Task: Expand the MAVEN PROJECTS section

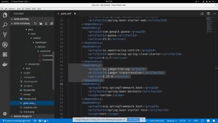Action: click(x=32, y=116)
